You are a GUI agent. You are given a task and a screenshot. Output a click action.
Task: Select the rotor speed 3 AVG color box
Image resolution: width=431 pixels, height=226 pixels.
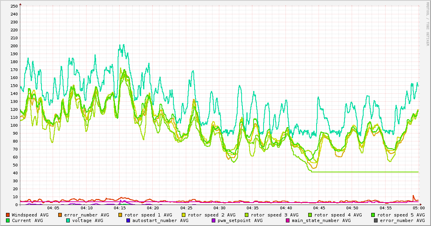point(247,215)
